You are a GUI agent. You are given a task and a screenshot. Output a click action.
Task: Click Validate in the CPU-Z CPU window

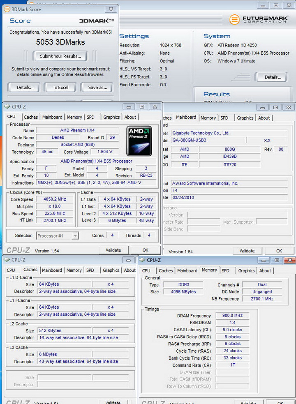click(x=113, y=250)
